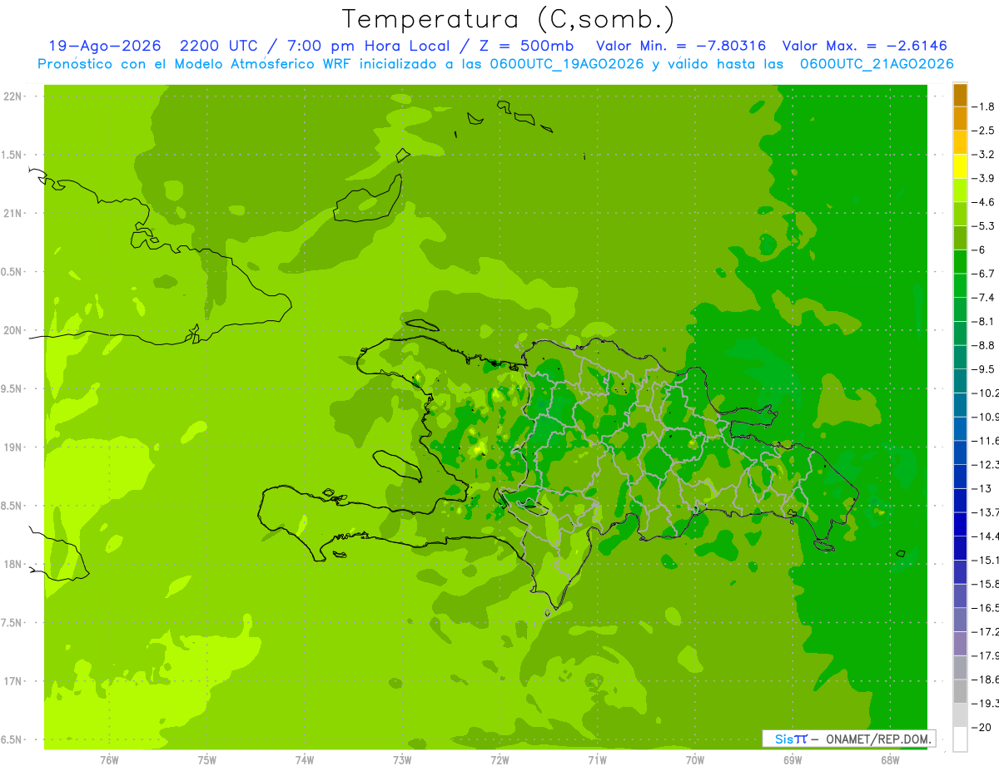This screenshot has height=771, width=999.
Task: Click the '6.5N' latitude tick label
Action: coord(12,739)
